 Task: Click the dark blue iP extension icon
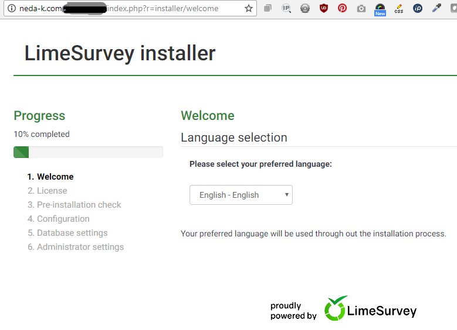tap(418, 9)
